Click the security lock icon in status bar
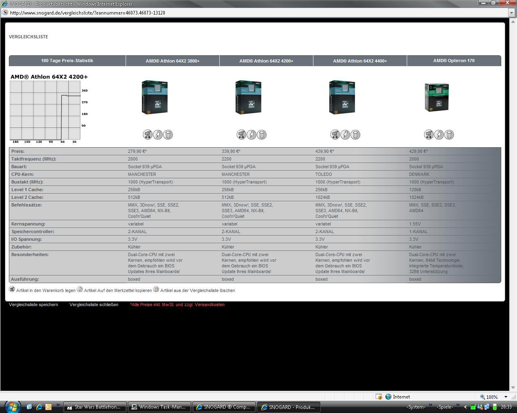The image size is (517, 413). point(378,397)
